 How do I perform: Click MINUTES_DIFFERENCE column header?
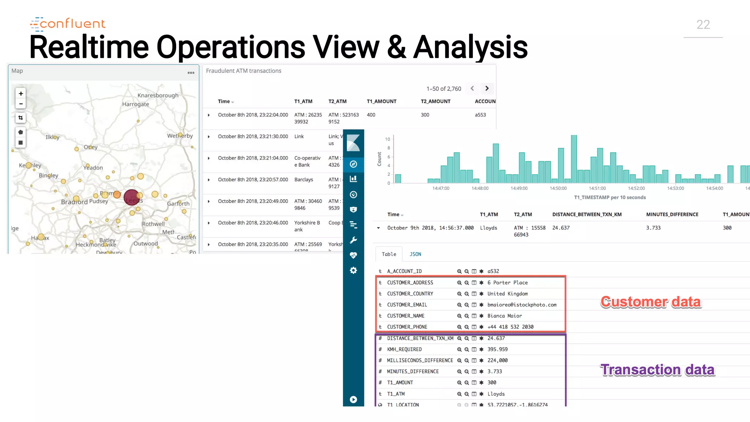pos(672,215)
